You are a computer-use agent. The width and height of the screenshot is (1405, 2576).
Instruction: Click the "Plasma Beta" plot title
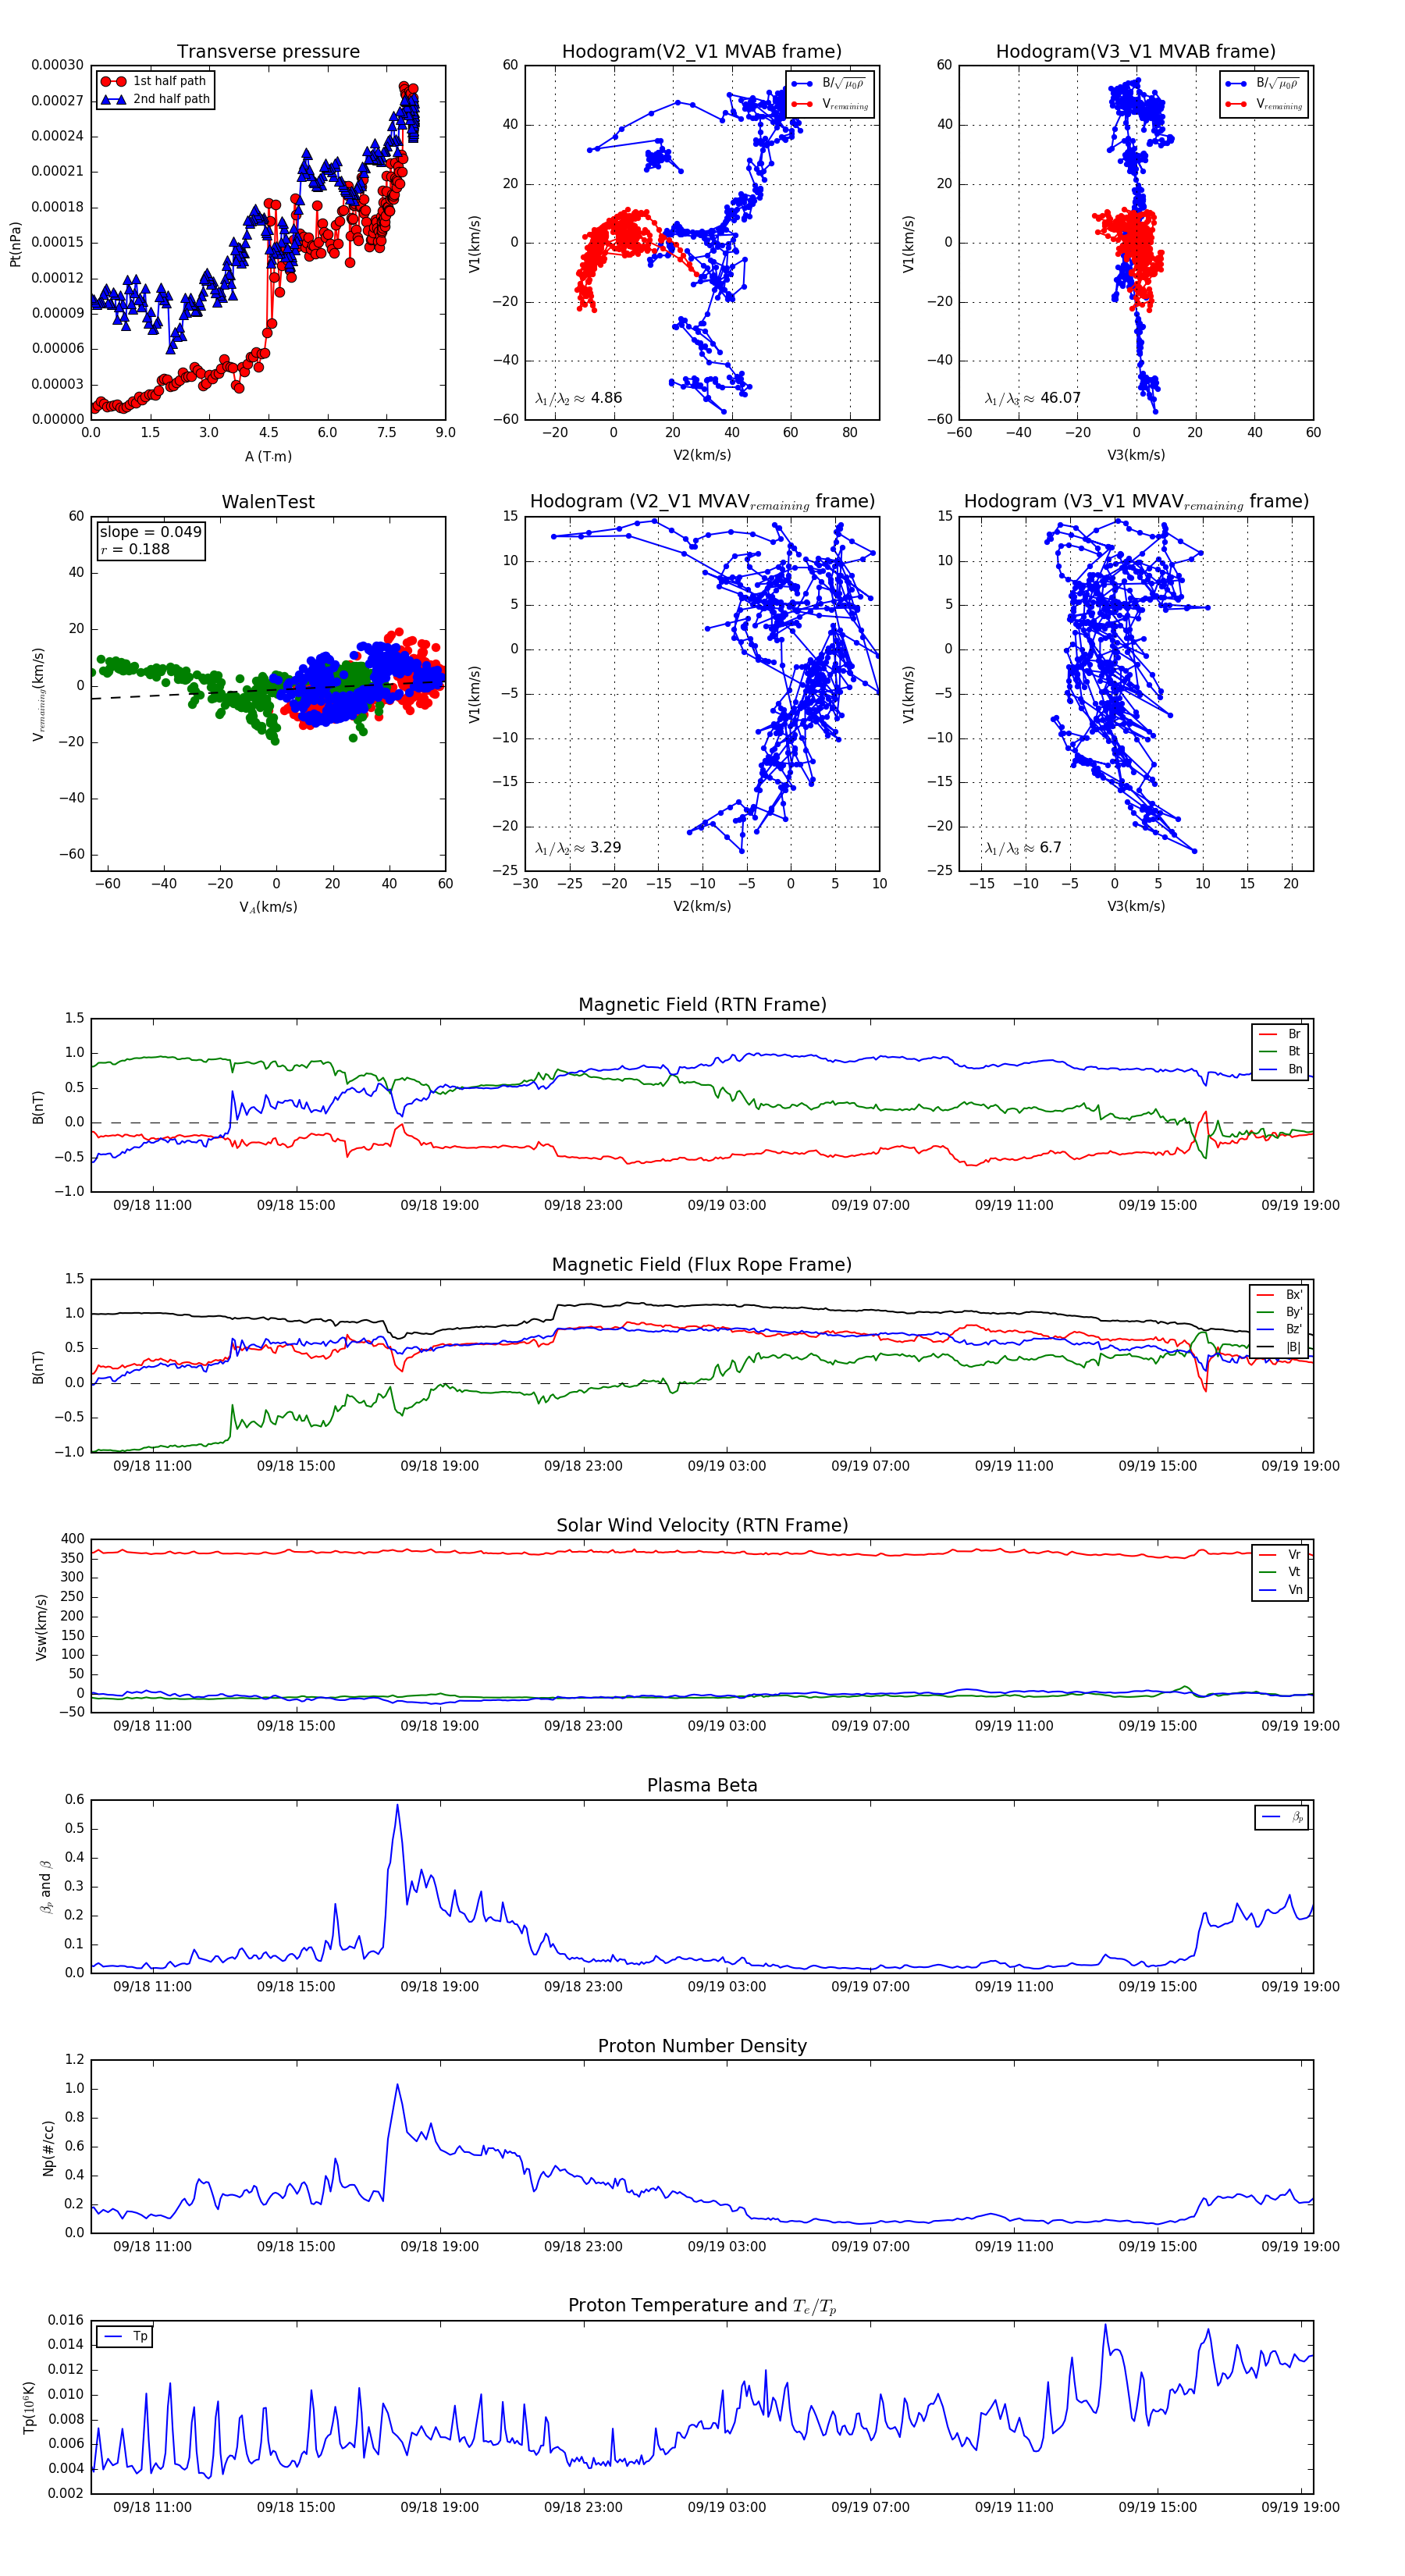click(702, 1785)
